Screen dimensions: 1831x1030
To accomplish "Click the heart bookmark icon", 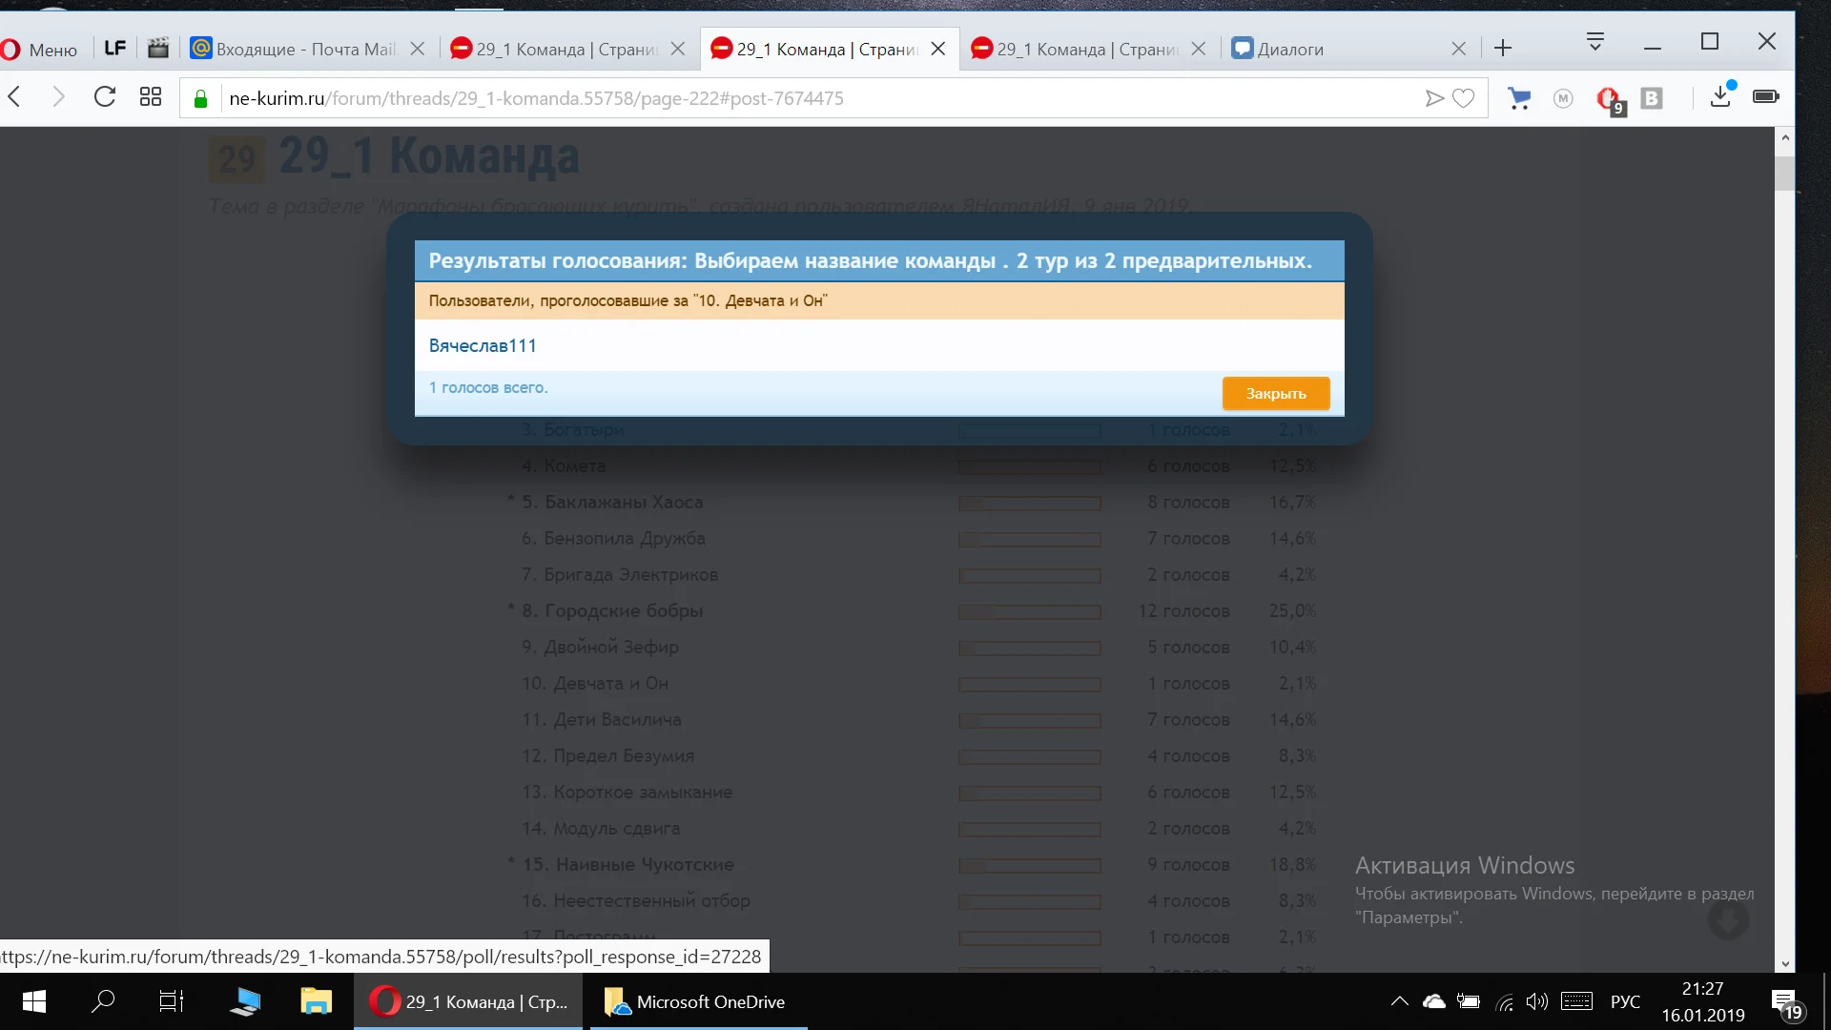I will click(x=1464, y=98).
